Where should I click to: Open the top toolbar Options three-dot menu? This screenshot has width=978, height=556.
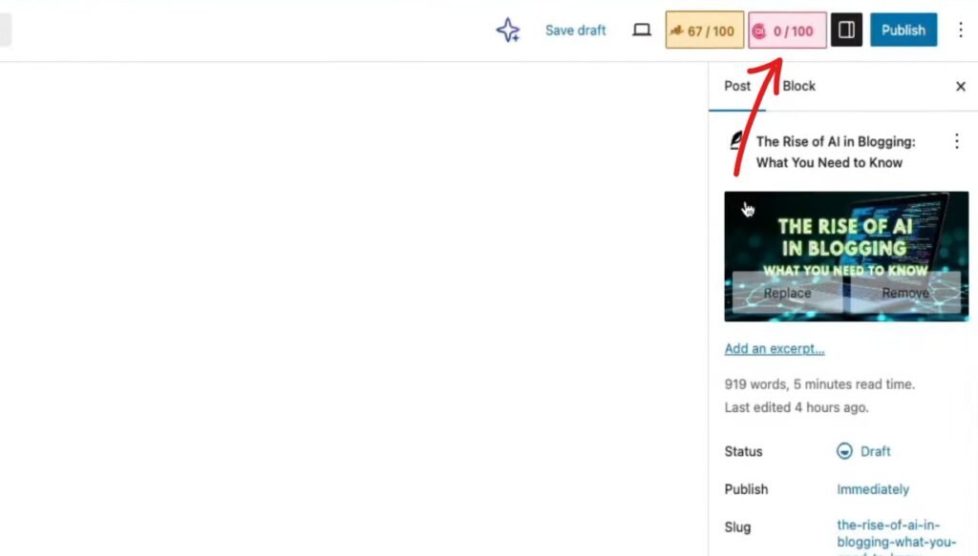click(961, 31)
